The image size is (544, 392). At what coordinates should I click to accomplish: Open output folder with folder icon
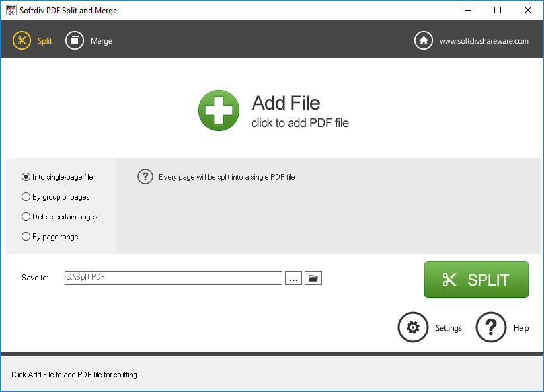[313, 278]
